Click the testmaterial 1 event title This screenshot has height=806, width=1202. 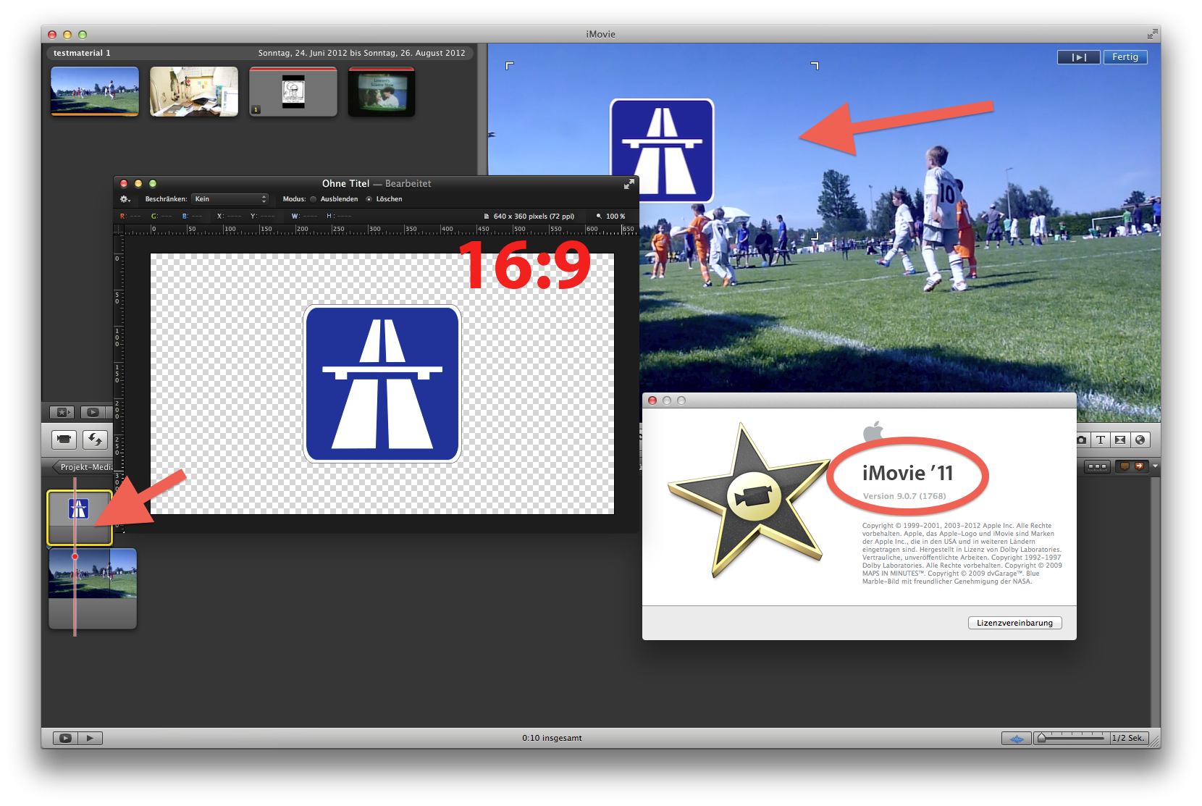pyautogui.click(x=82, y=53)
